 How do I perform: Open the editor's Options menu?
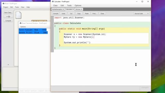click(x=78, y=5)
